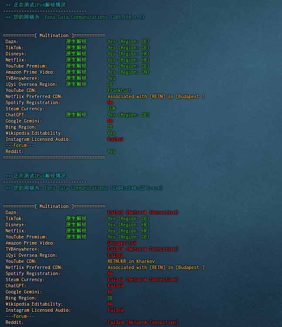The image size is (282, 327).
Task: Select the network line showing '2404:c140:2201:*:*'
Action: coord(84,188)
